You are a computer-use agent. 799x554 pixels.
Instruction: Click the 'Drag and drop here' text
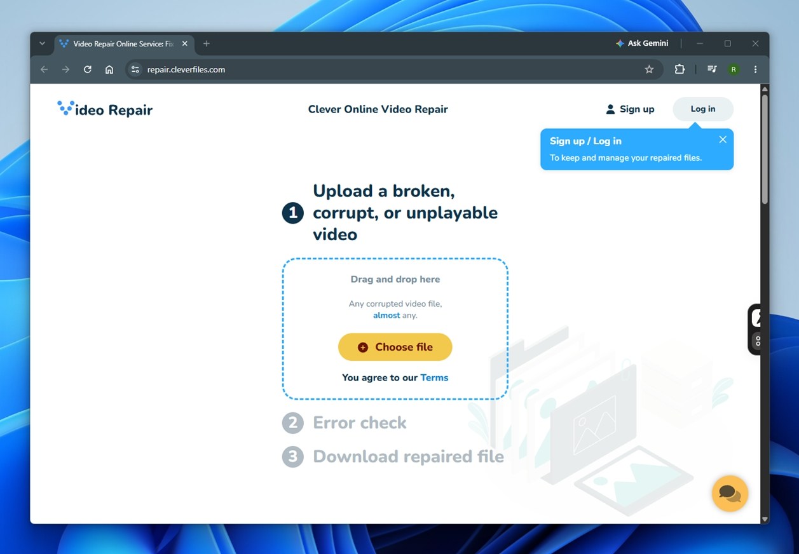[395, 279]
